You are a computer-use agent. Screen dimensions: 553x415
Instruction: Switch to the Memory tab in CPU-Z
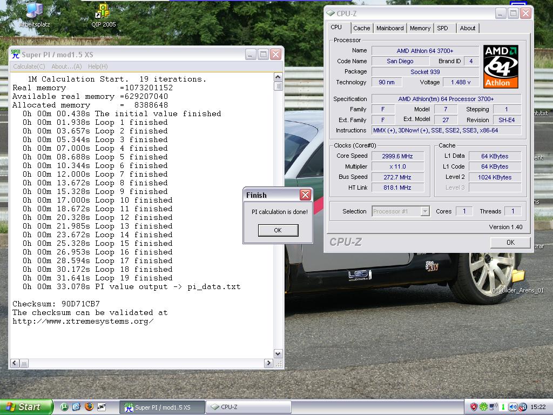point(420,28)
